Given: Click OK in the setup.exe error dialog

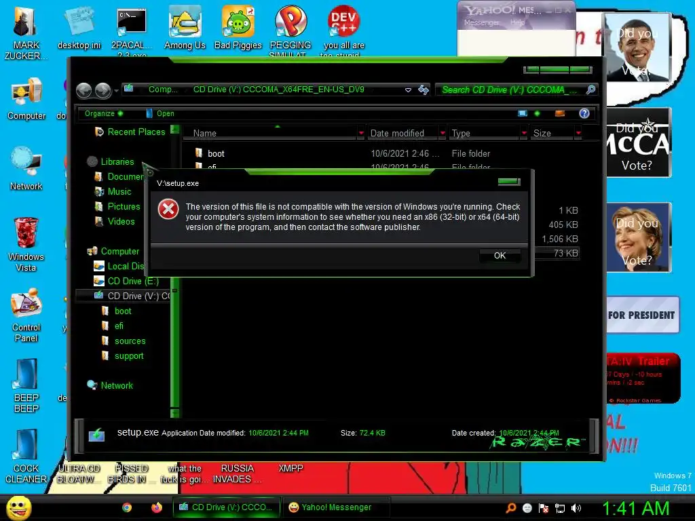Looking at the screenshot, I should pyautogui.click(x=500, y=256).
